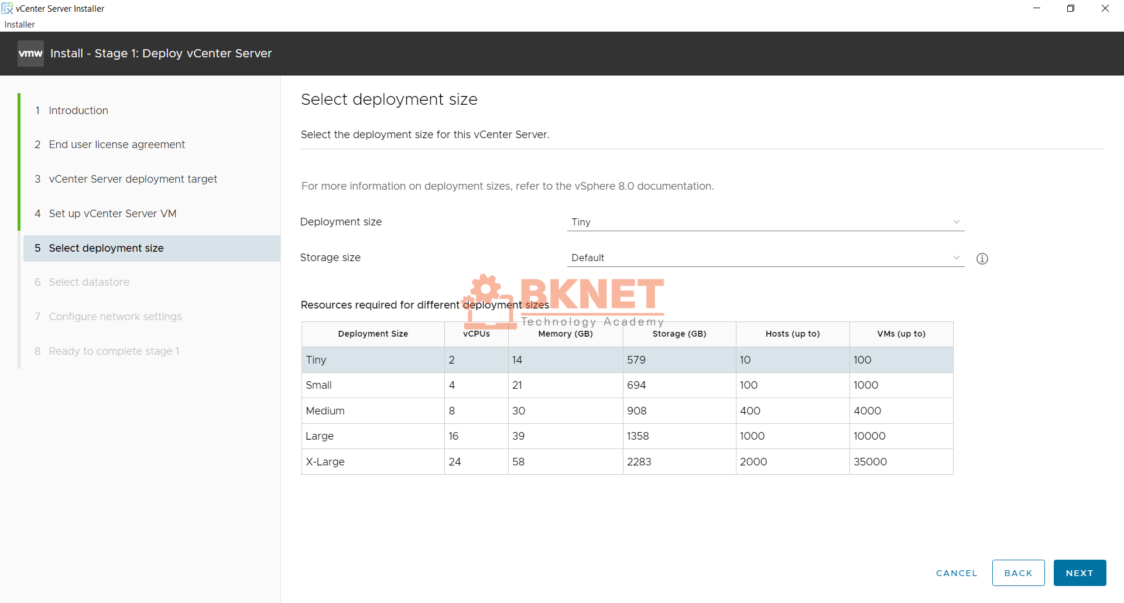Open the End user license agreement step
1124x603 pixels.
point(117,144)
